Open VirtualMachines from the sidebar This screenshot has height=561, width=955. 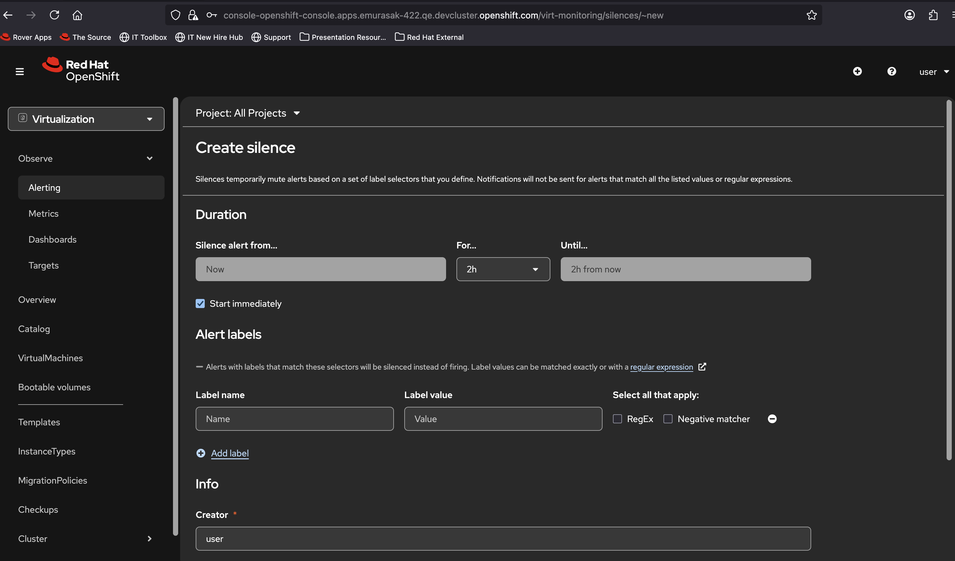51,358
